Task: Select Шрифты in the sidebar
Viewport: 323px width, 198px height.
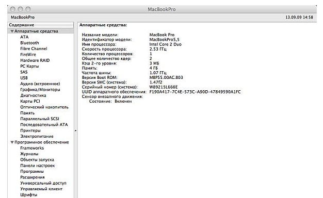Action: [x=28, y=195]
